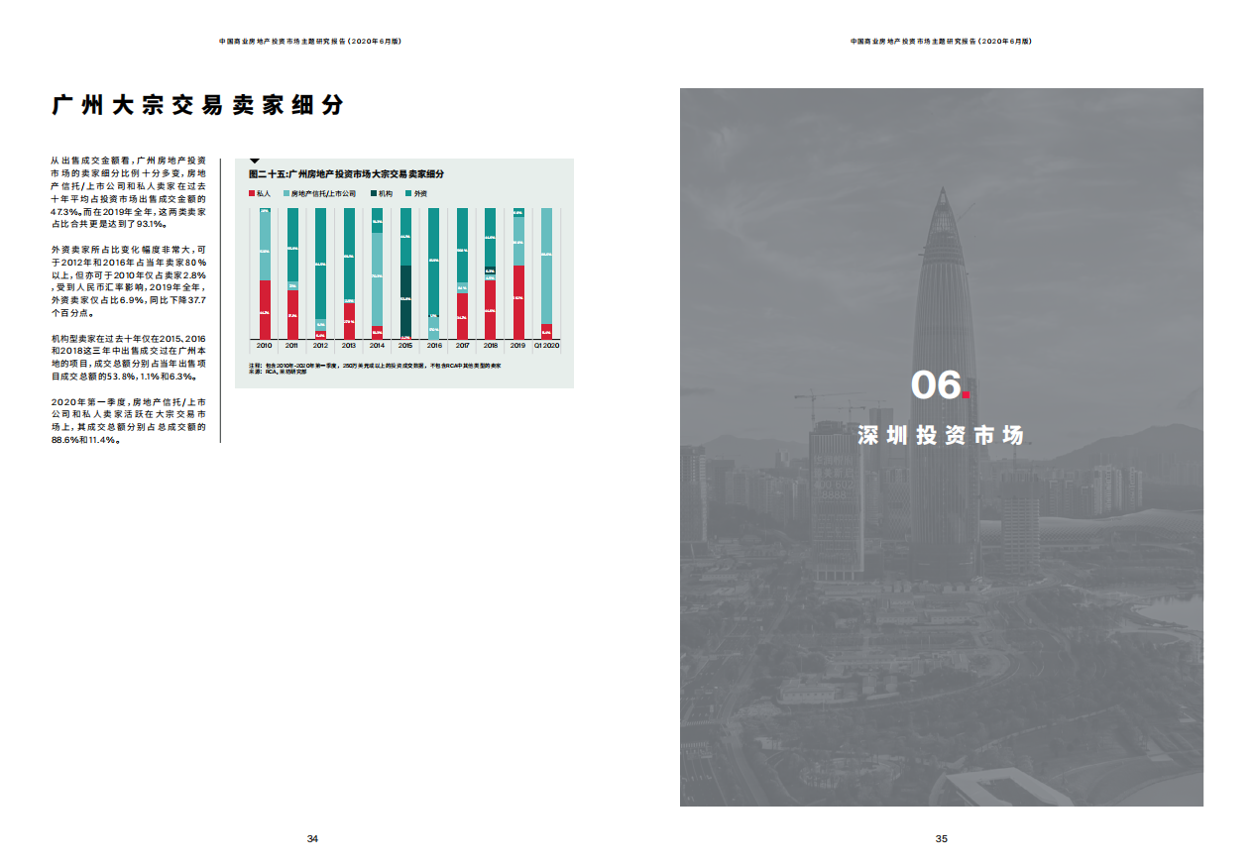Click the left page header report title

(310, 42)
